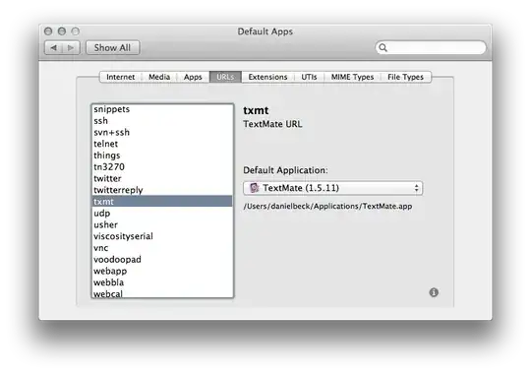Click the search magnifier icon
Viewport: 531px width, 374px height.
click(x=383, y=47)
